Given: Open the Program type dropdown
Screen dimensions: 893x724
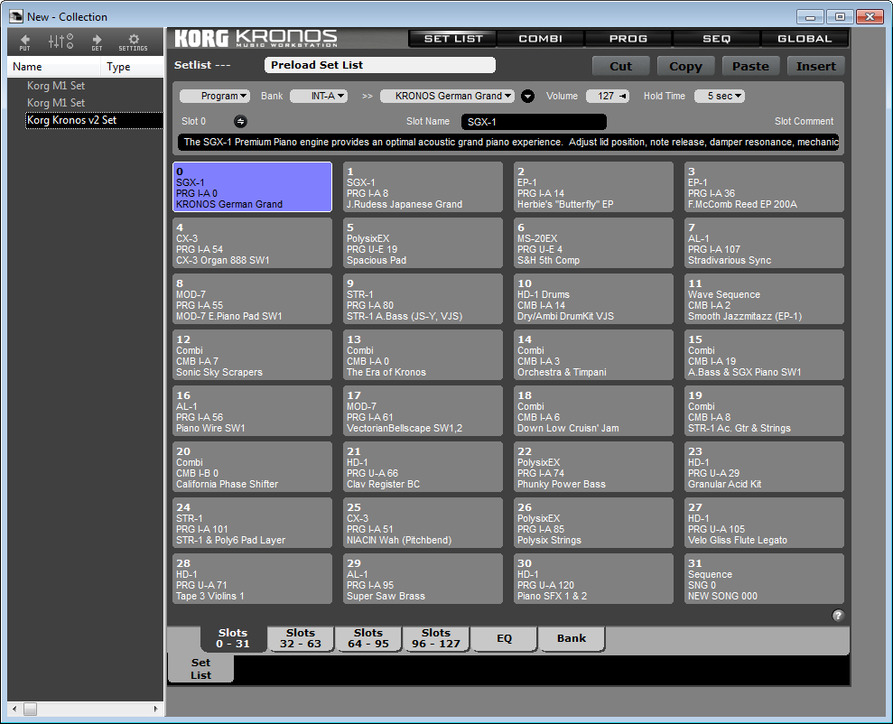Looking at the screenshot, I should tap(215, 97).
